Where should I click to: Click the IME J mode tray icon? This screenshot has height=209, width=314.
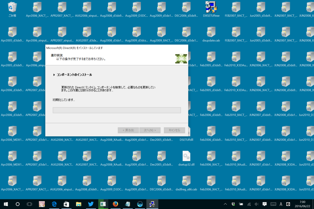pos(288,204)
